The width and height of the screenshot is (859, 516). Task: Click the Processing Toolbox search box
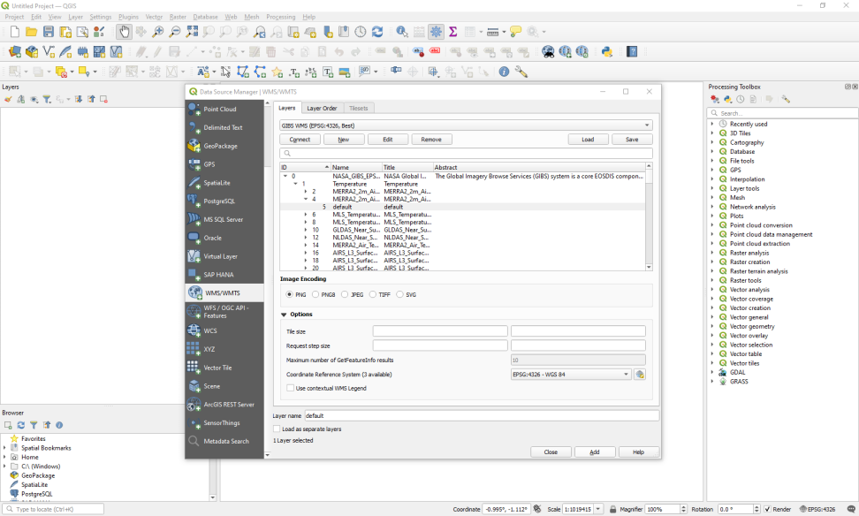(783, 113)
